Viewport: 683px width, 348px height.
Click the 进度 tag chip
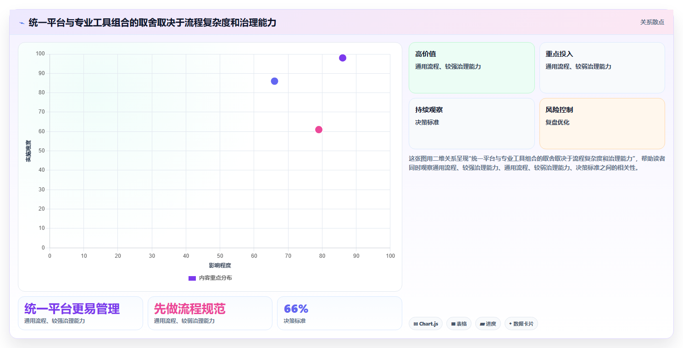pos(488,324)
